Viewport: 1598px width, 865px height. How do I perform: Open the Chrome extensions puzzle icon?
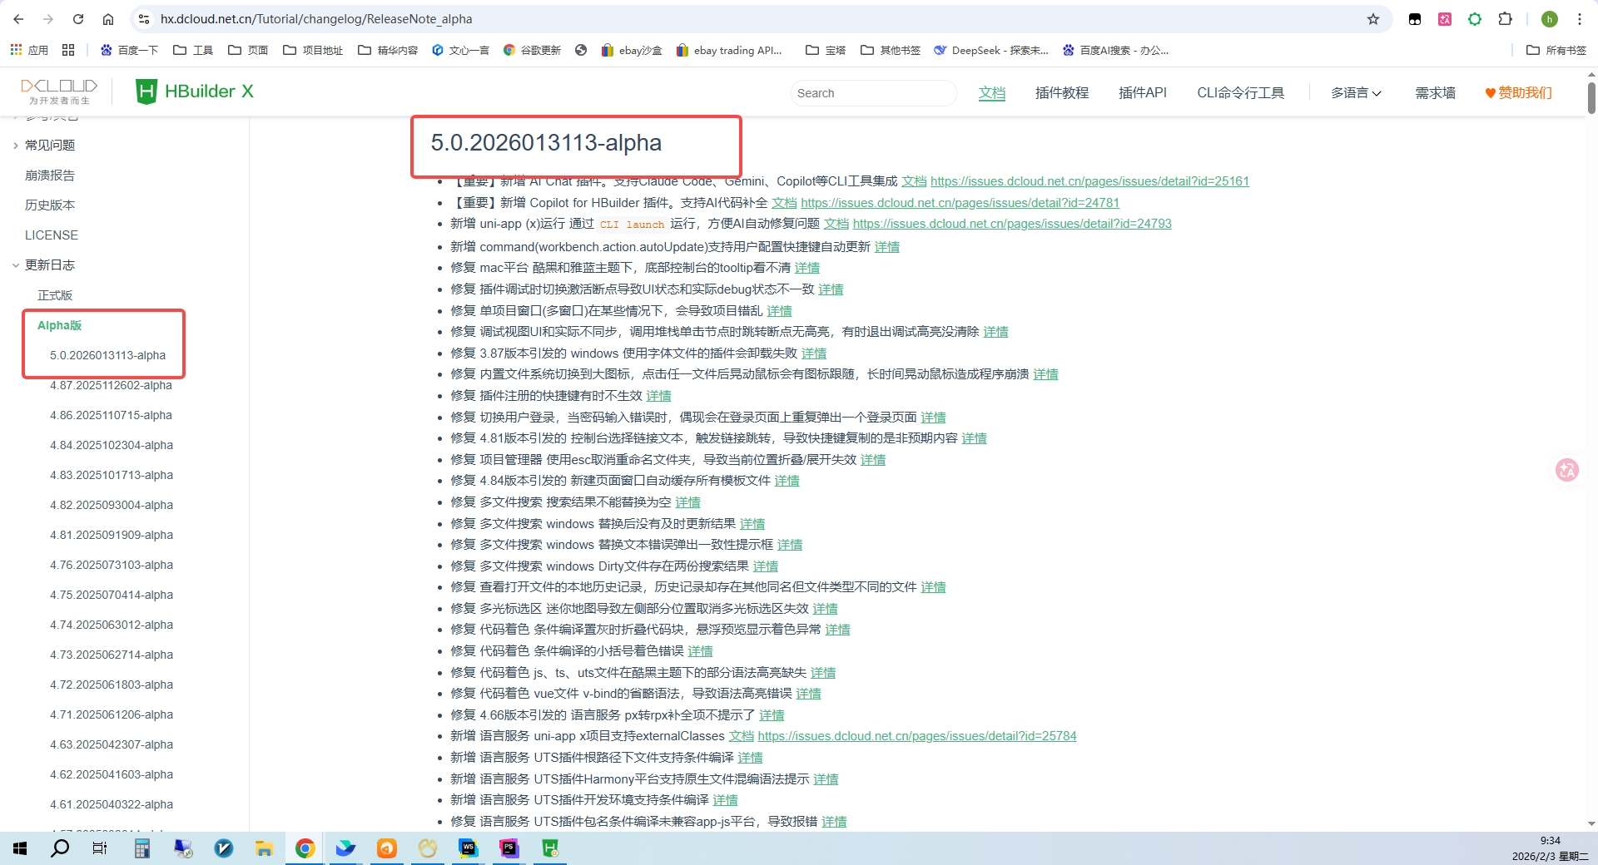pos(1505,19)
